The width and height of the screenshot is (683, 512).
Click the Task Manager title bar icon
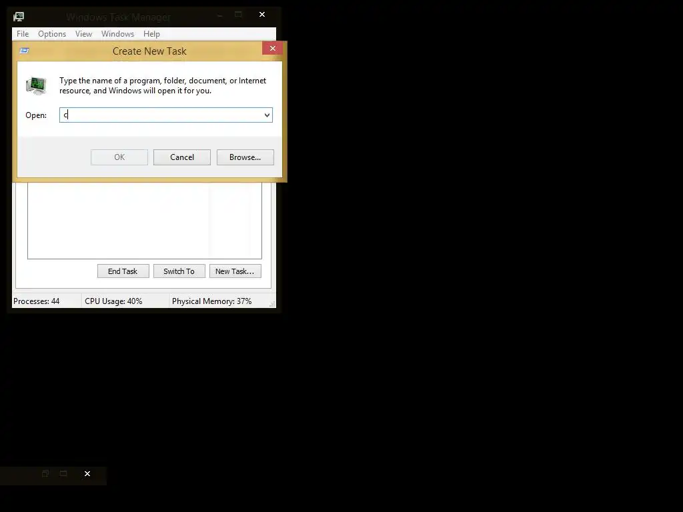[19, 17]
